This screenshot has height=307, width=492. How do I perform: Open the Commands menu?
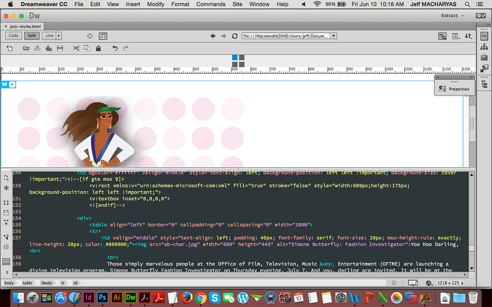point(211,4)
